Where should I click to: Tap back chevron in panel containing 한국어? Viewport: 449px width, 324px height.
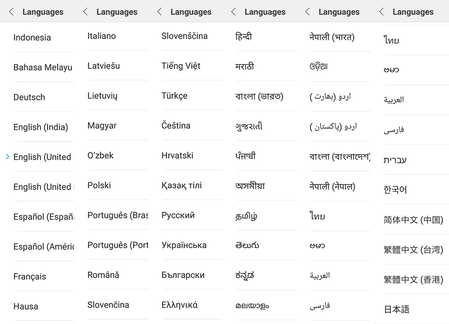382,12
